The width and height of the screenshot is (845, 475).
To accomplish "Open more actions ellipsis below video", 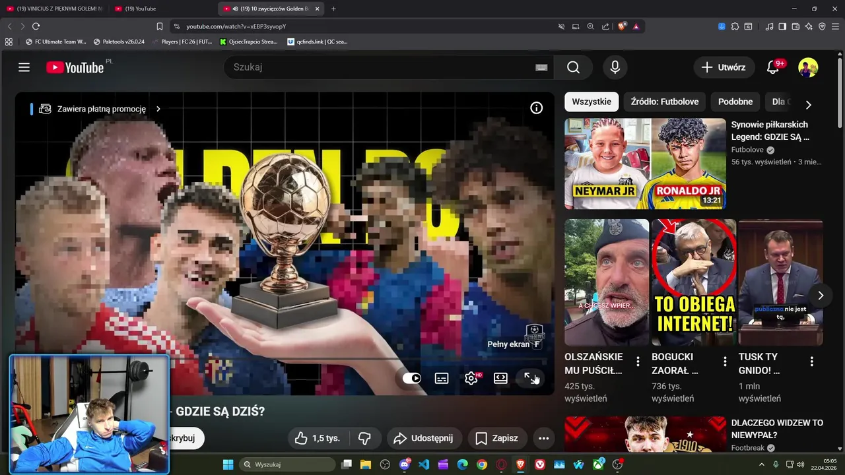I will [543, 438].
